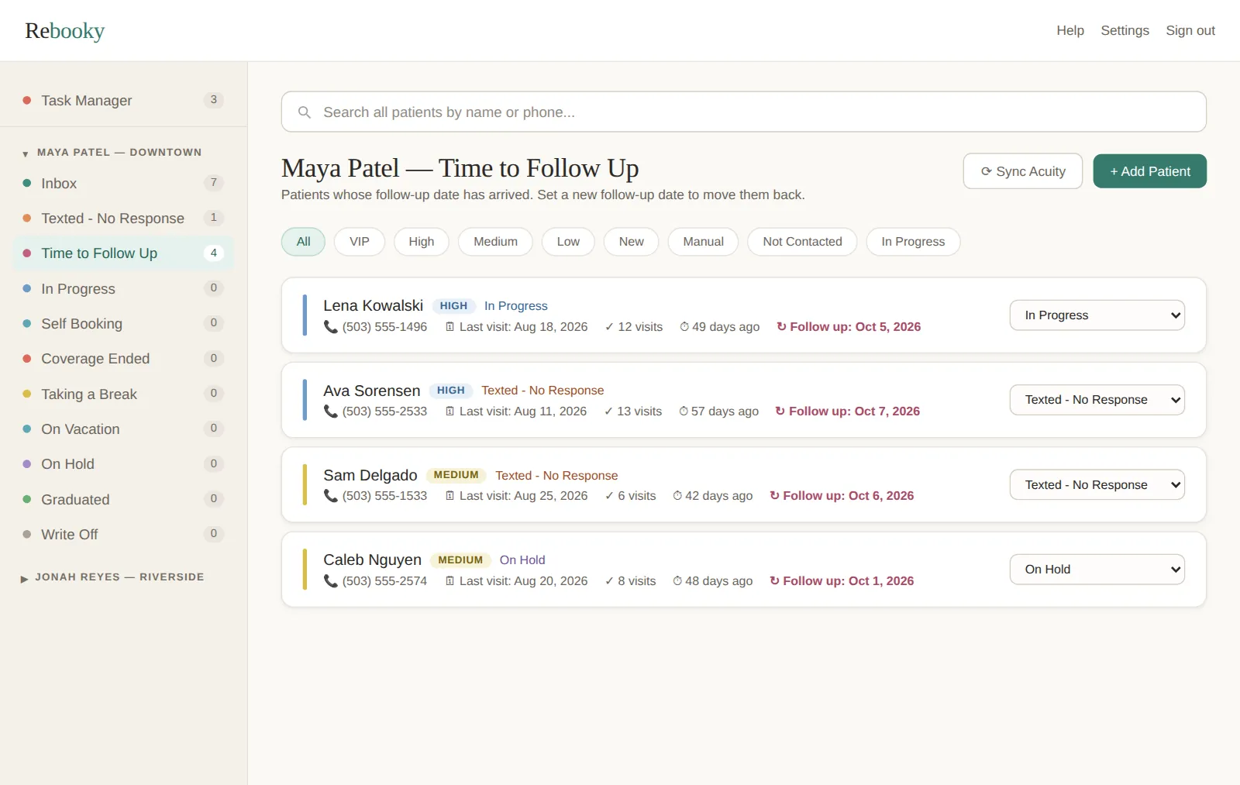Filter patients by Low priority
This screenshot has width=1240, height=785.
[x=568, y=242]
